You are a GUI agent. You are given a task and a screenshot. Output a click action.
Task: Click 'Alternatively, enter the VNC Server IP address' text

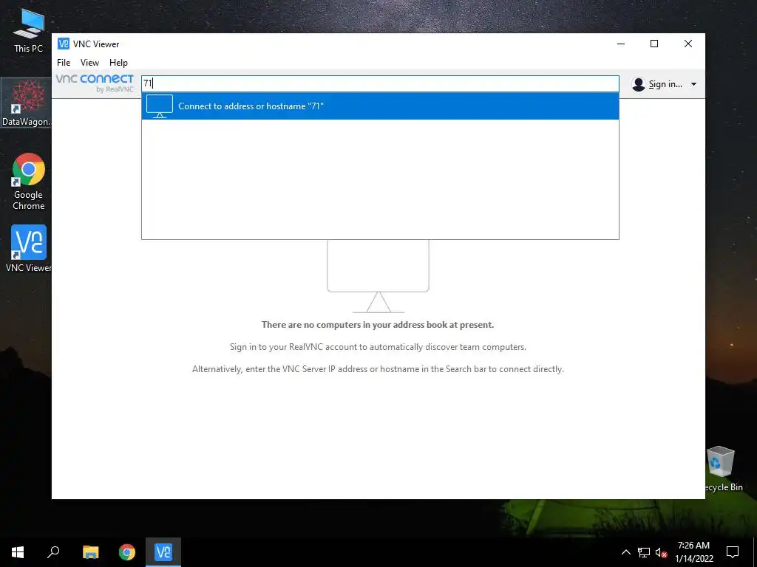pos(378,369)
